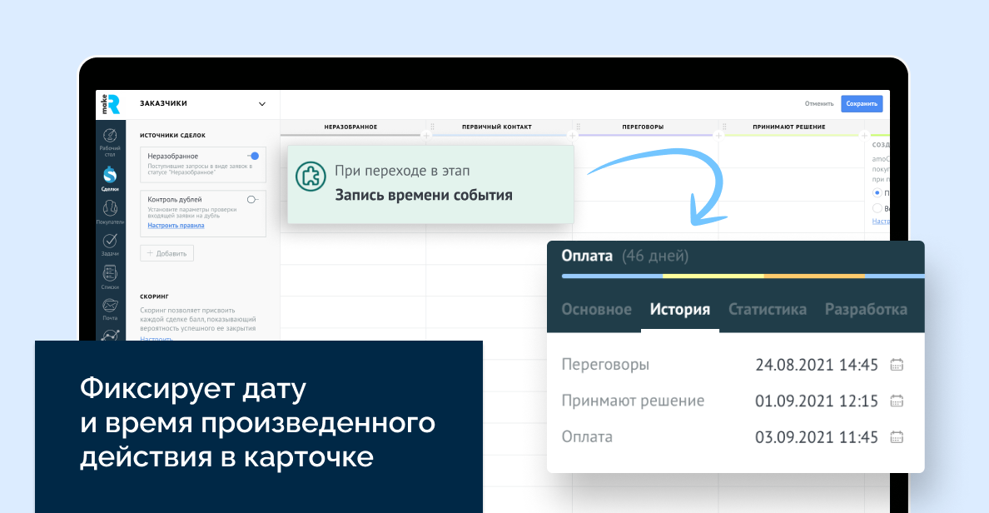Grab the drag handle of Переговоры column
989x513 pixels.
pyautogui.click(x=579, y=127)
